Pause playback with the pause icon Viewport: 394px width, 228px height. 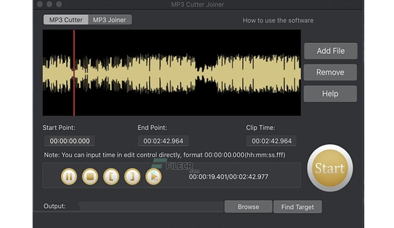pos(69,177)
